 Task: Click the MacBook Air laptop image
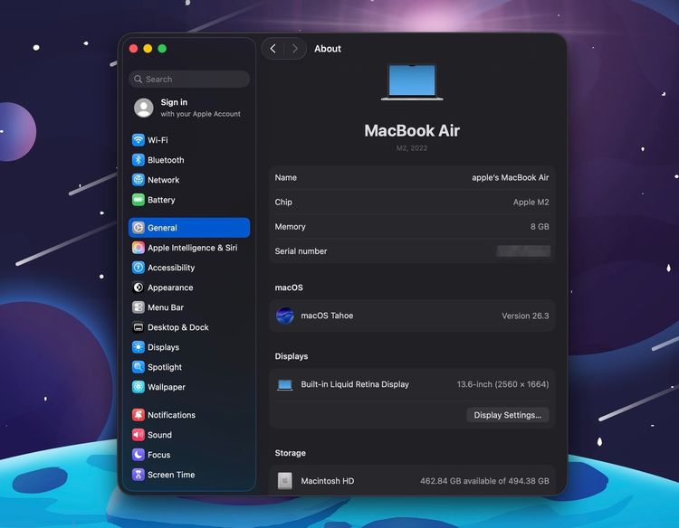412,82
